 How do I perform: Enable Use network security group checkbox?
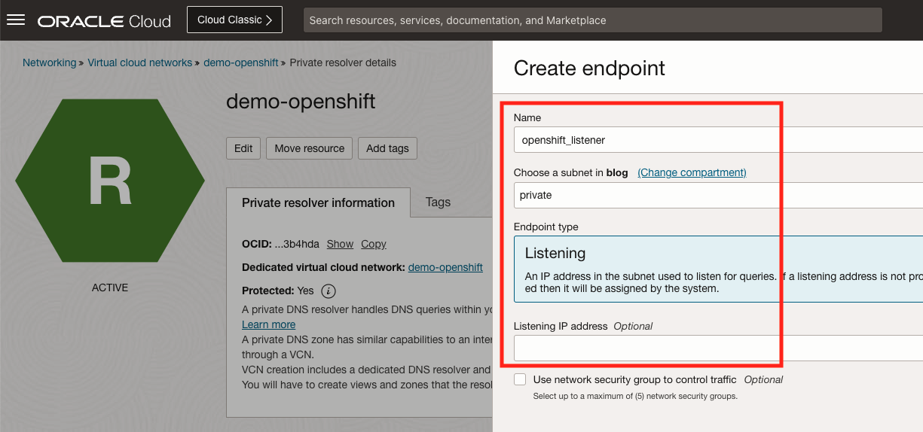[520, 379]
